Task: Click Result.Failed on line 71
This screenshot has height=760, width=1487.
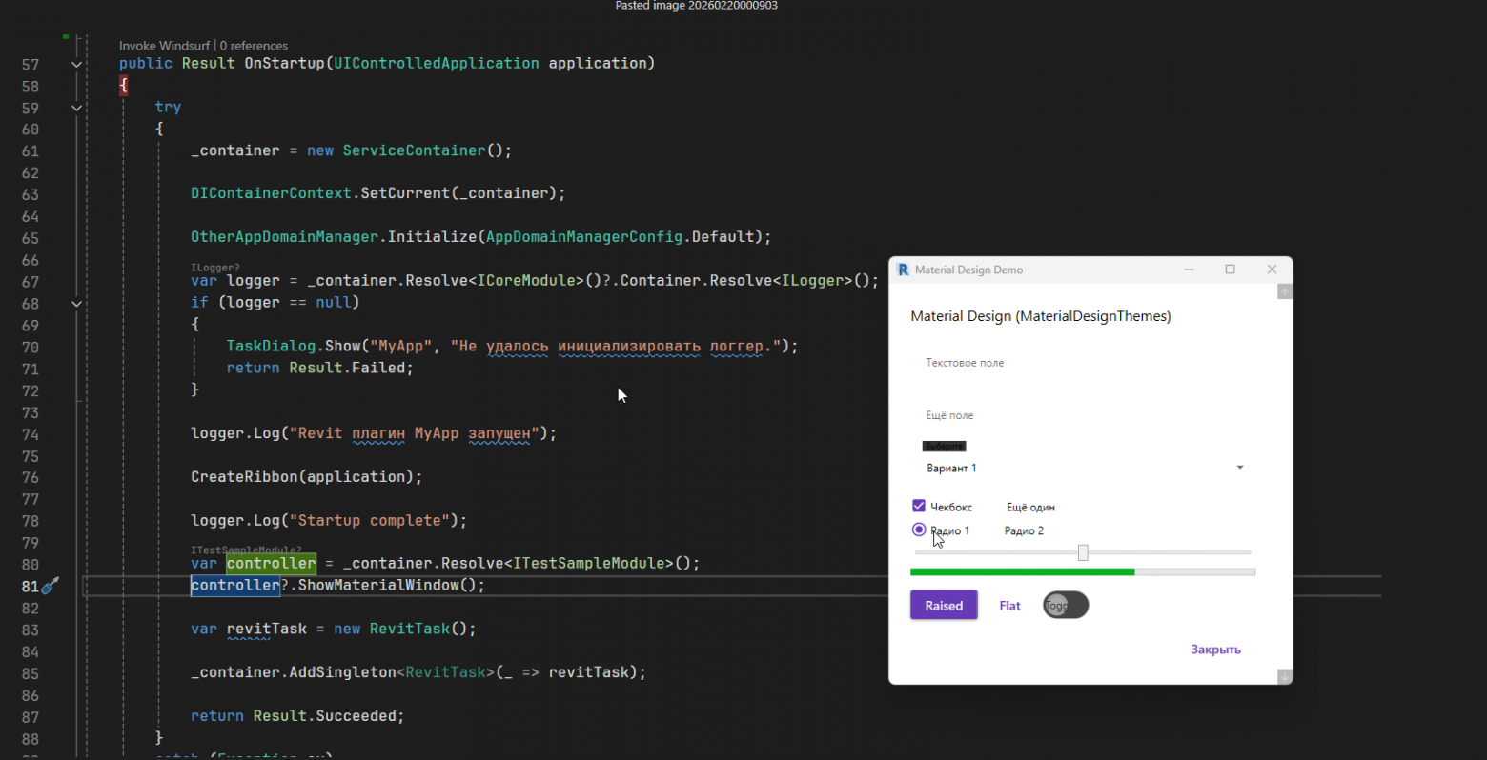Action: 347,368
